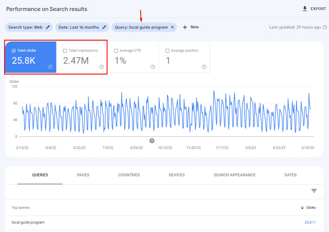Image resolution: width=329 pixels, height=232 pixels.
Task: Sort table by Clicks column arrow
Action: coord(302,207)
